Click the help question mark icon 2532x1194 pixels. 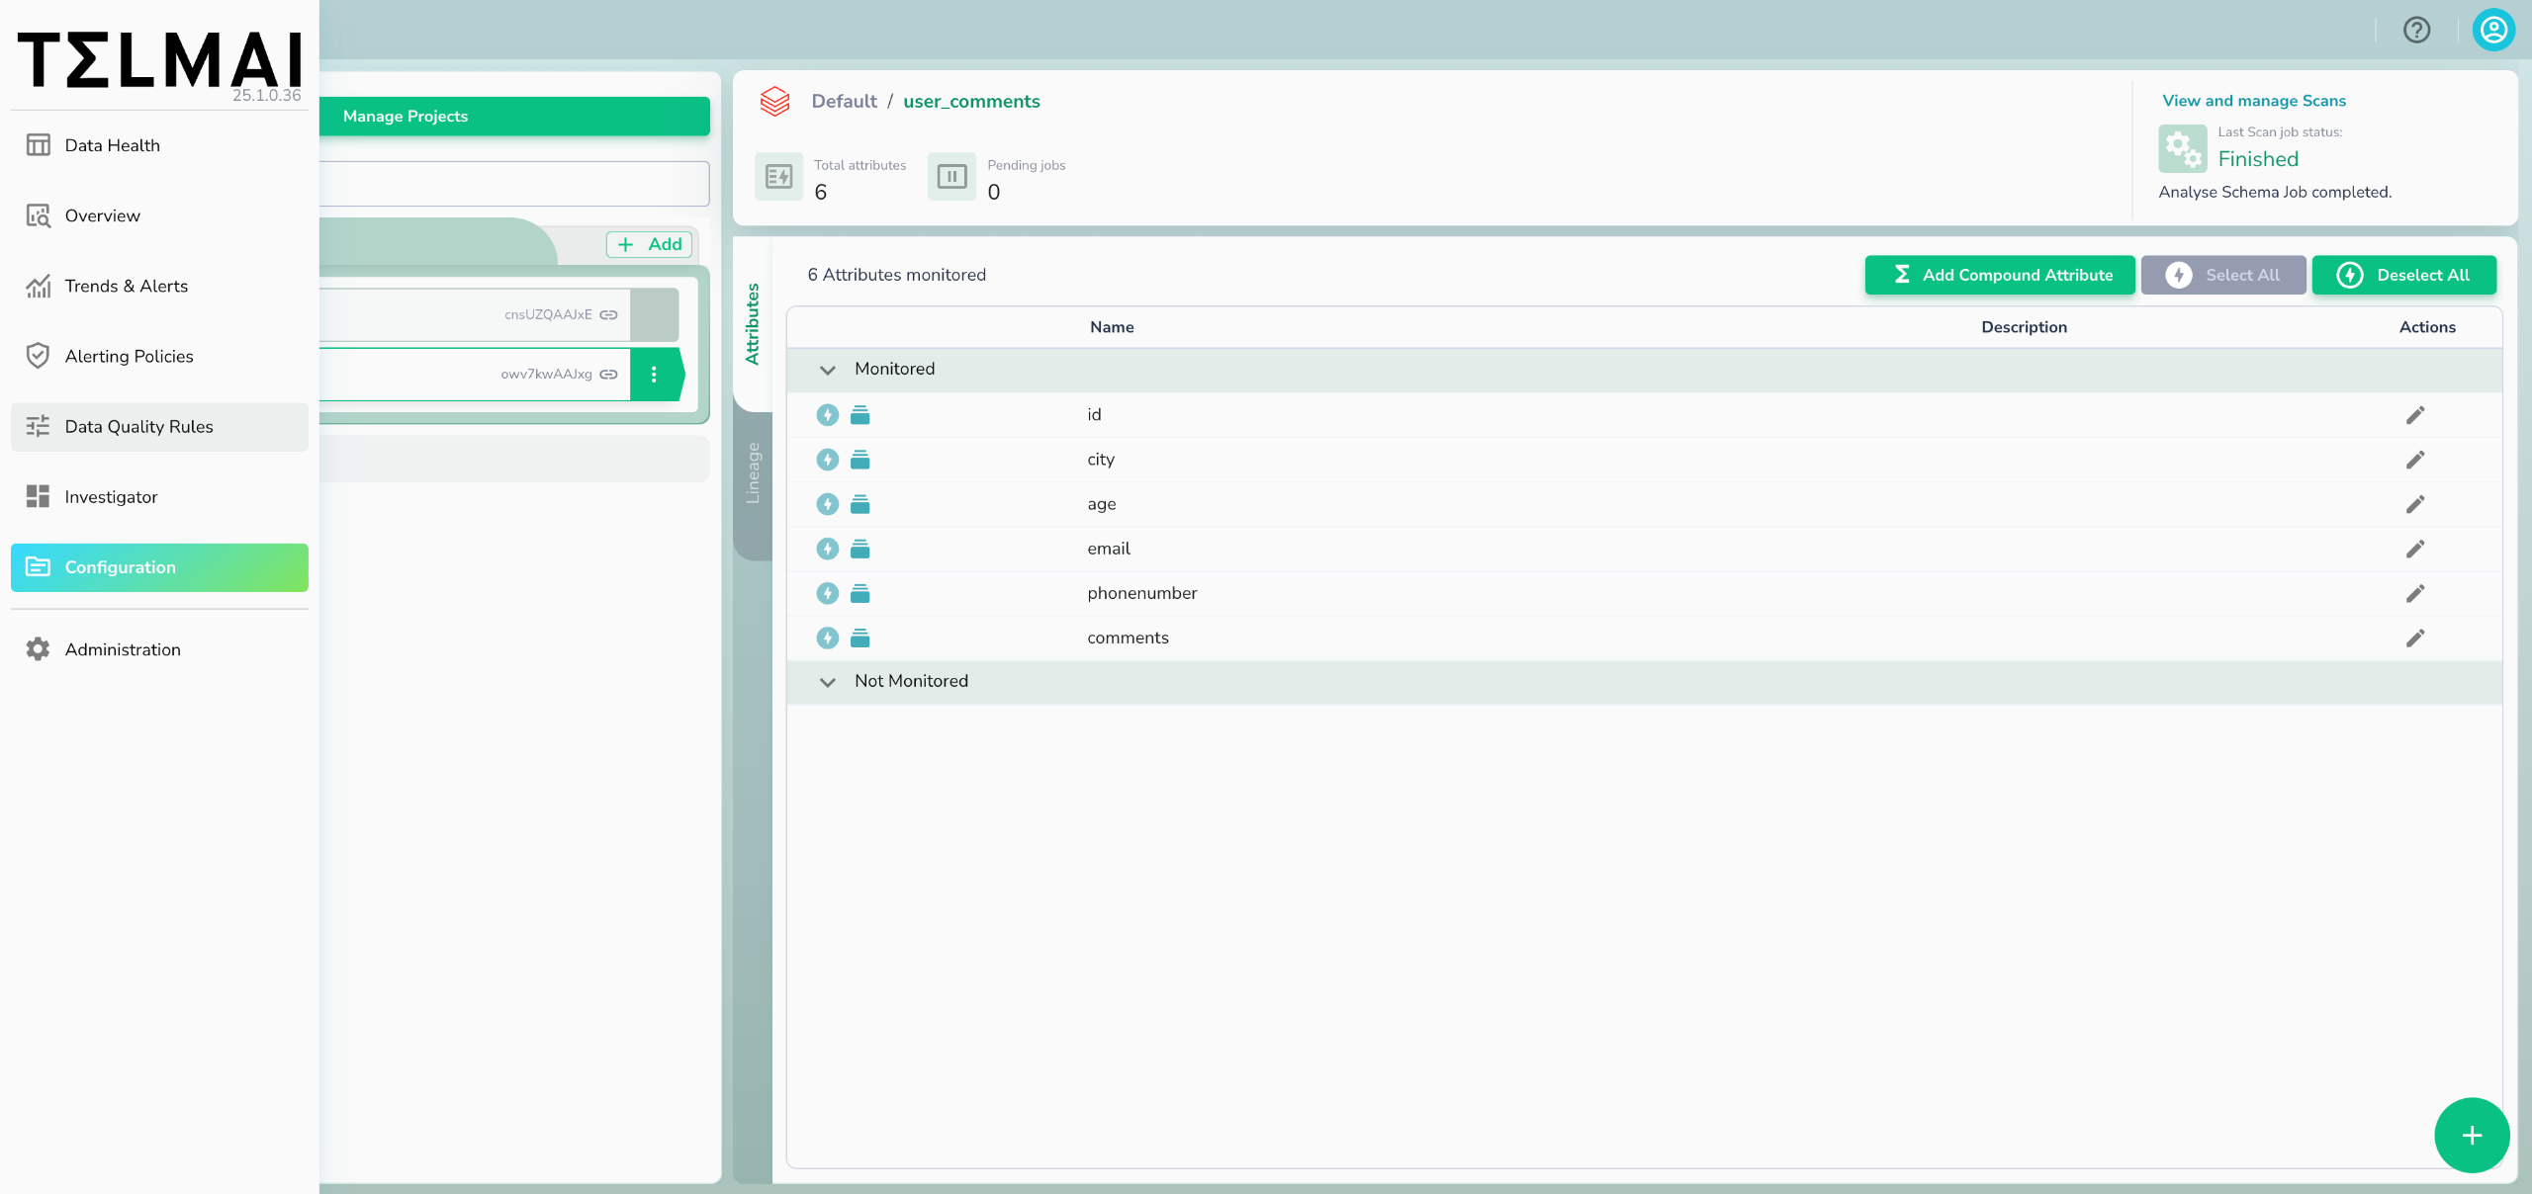coord(2416,30)
